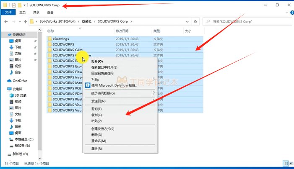This screenshot has height=169, width=294.
Task: Open the Help question mark icon
Action: (292, 13)
